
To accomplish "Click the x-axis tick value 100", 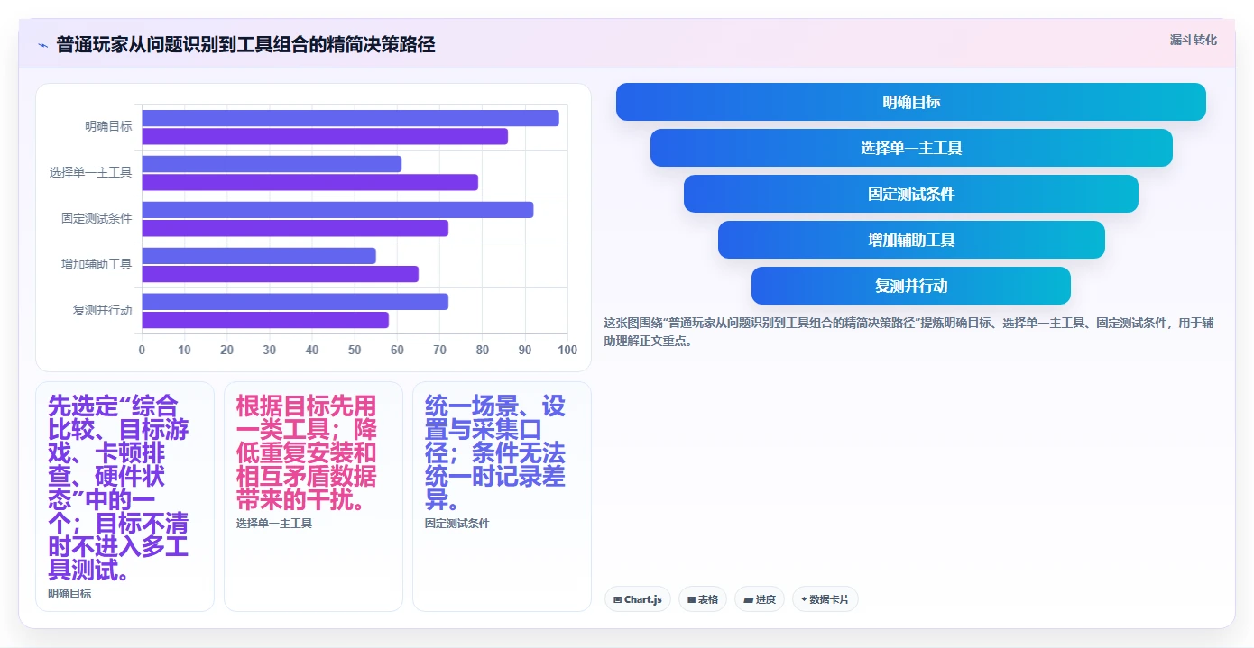I will point(567,351).
